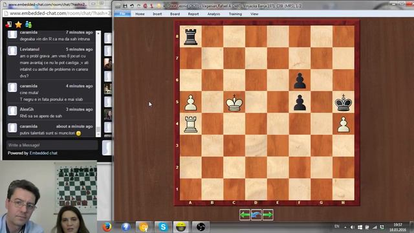Viewport: 414px width, 233px height.
Task: Advance one move with green right arrow
Action: click(x=268, y=215)
